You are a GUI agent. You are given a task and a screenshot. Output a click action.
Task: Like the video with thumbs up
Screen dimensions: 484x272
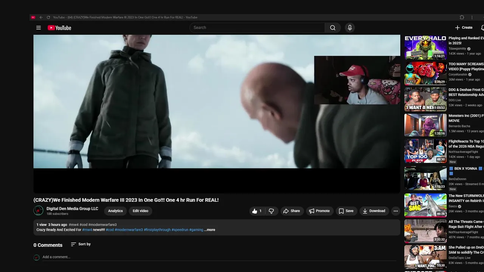[257, 211]
